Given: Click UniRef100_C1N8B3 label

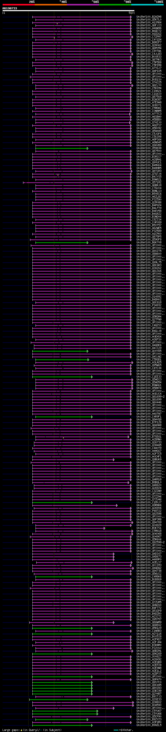Looking at the screenshot, I should click(149, 631).
